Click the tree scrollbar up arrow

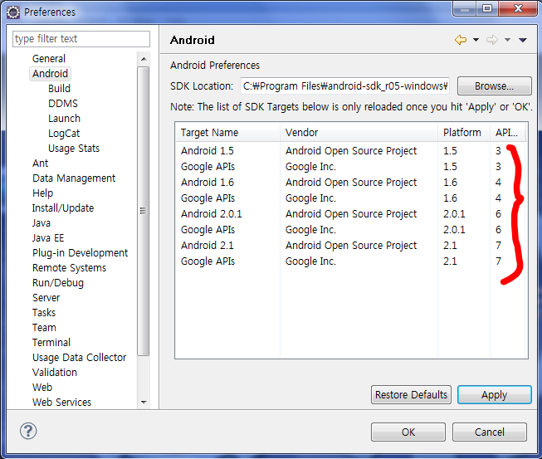click(144, 59)
